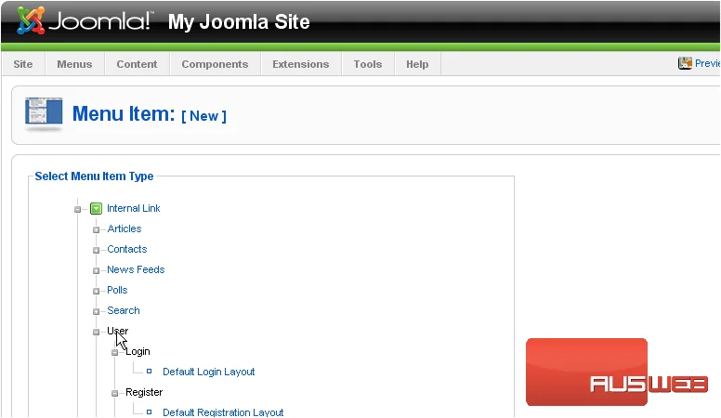Collapse the User tree node

pyautogui.click(x=96, y=332)
